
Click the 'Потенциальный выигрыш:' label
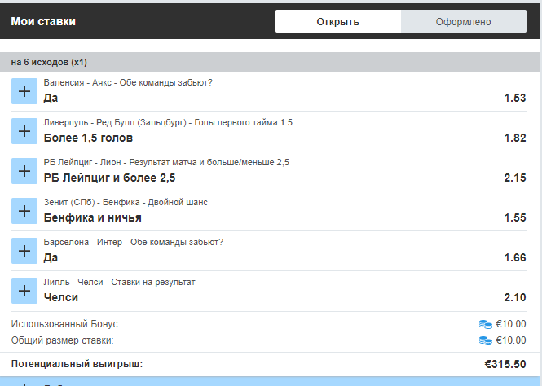77,364
